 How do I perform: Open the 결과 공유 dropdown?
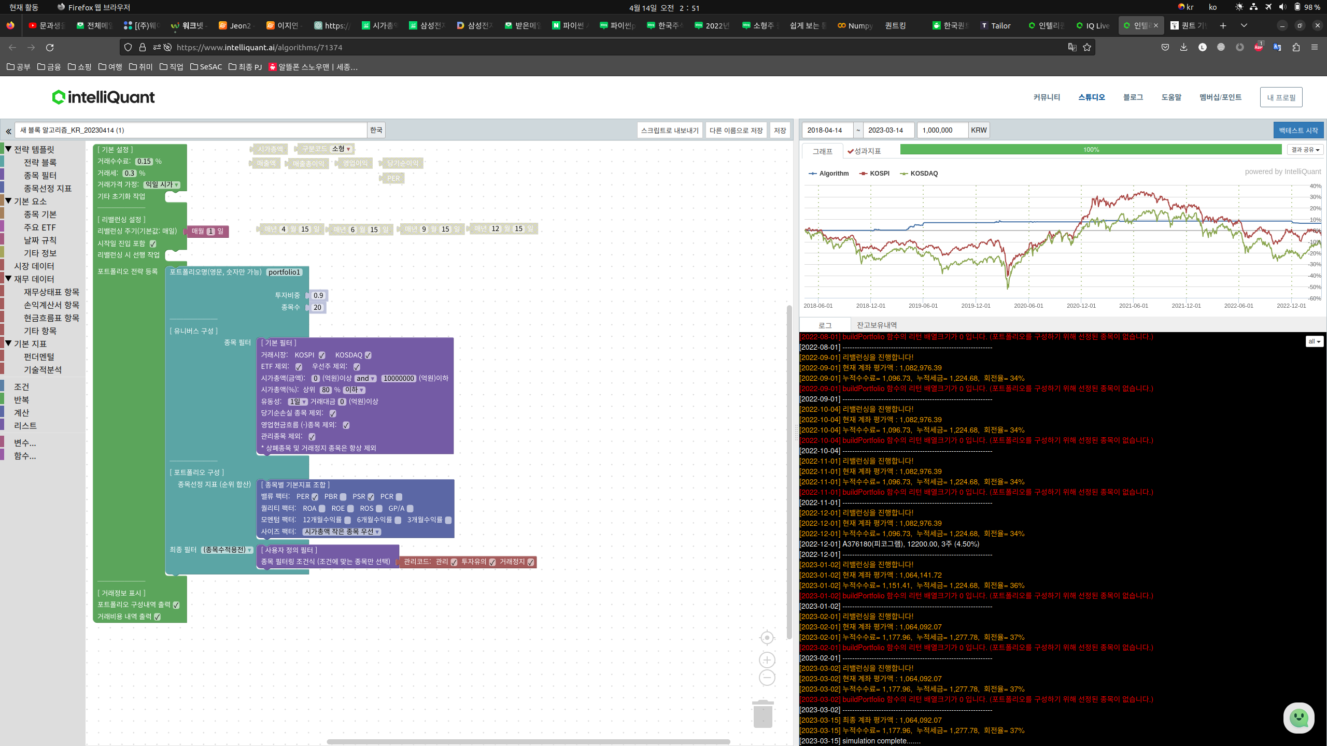(1305, 150)
